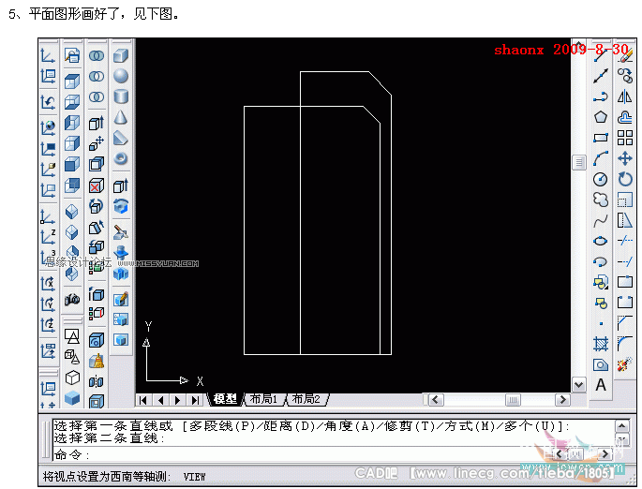Set UCS to World
Screen dimensions: 642x489
(x=48, y=127)
